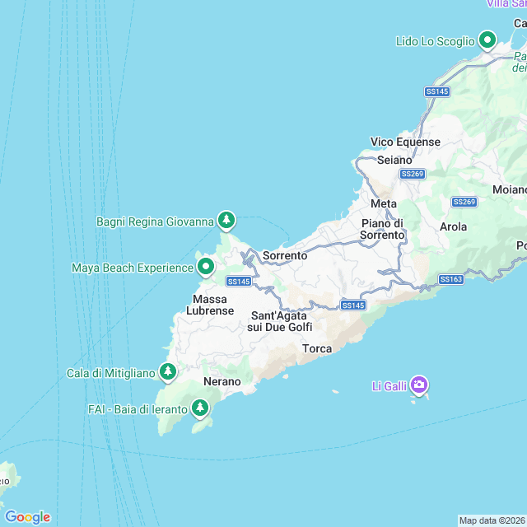Click the Bagni Regina Giovanna tree pin
This screenshot has width=527, height=527.
point(226,221)
